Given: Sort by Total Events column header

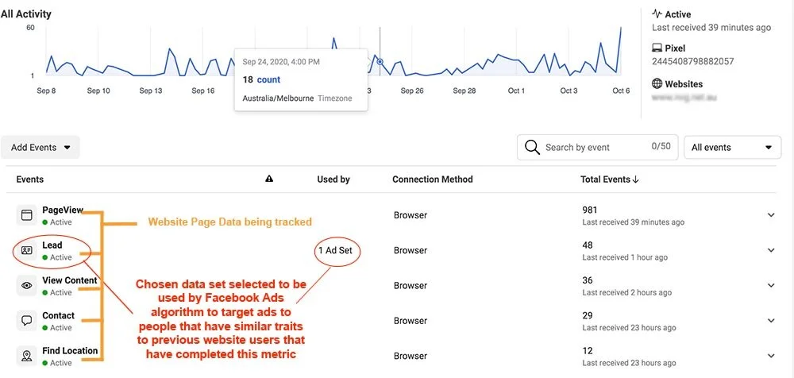Looking at the screenshot, I should point(609,179).
